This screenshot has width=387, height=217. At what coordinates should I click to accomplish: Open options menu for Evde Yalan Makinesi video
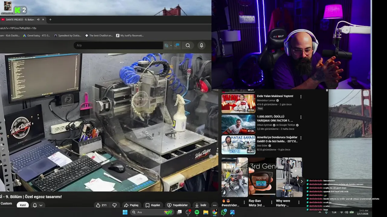point(301,97)
